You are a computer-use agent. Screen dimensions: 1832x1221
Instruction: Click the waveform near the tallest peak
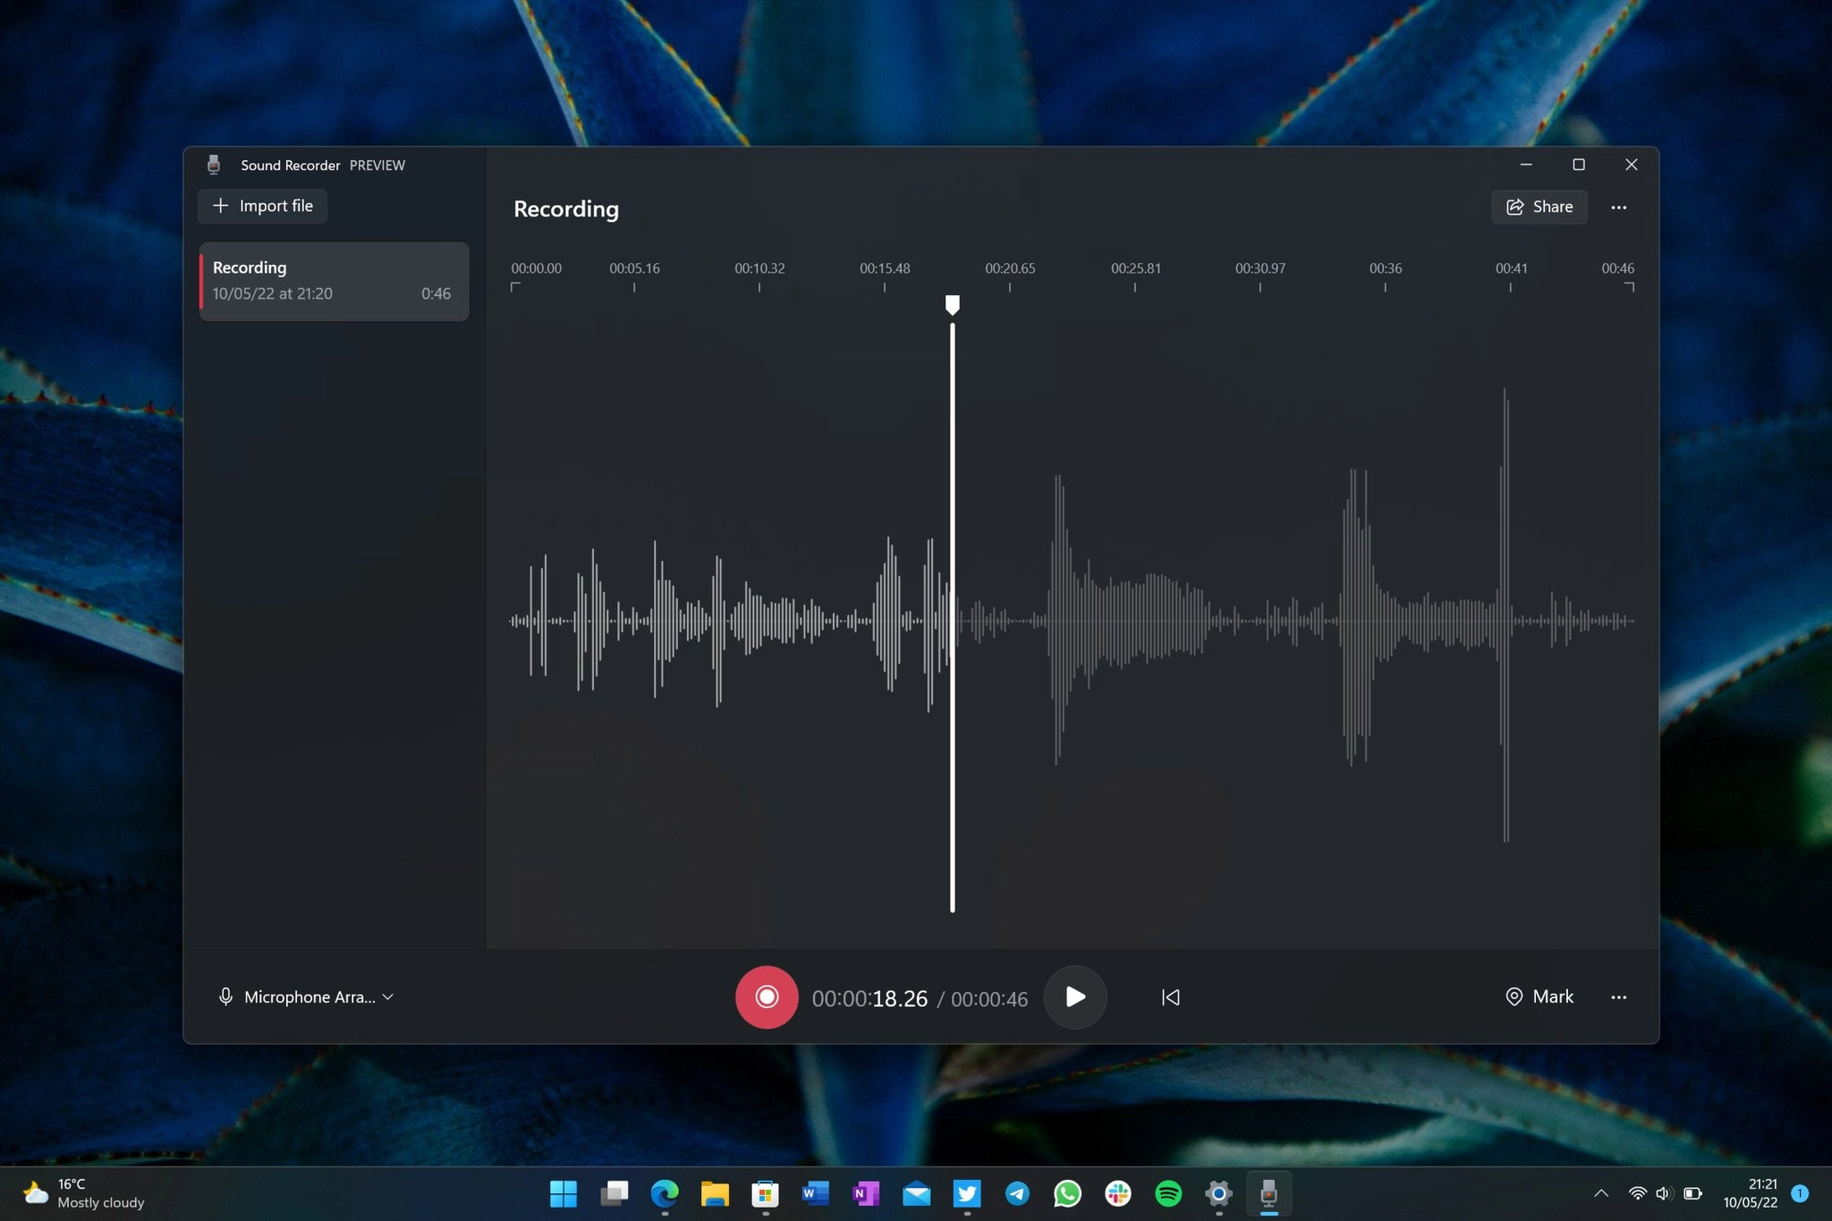point(1505,617)
